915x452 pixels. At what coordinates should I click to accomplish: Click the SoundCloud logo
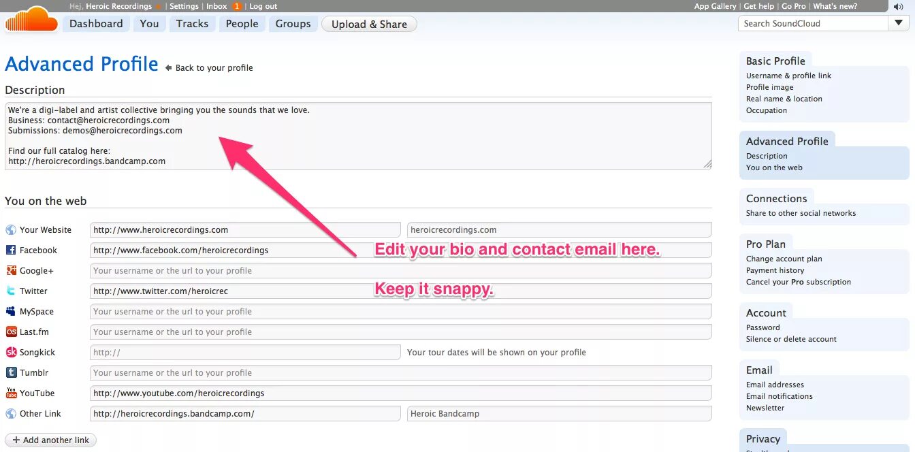click(x=31, y=18)
